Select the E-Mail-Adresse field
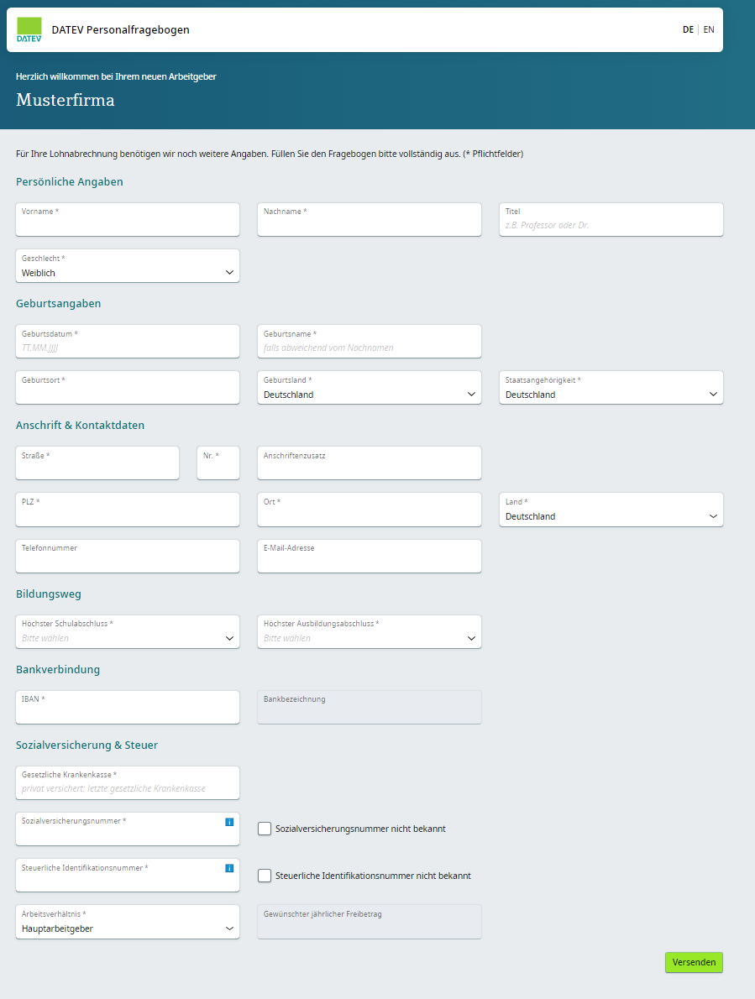This screenshot has width=755, height=999. (370, 557)
